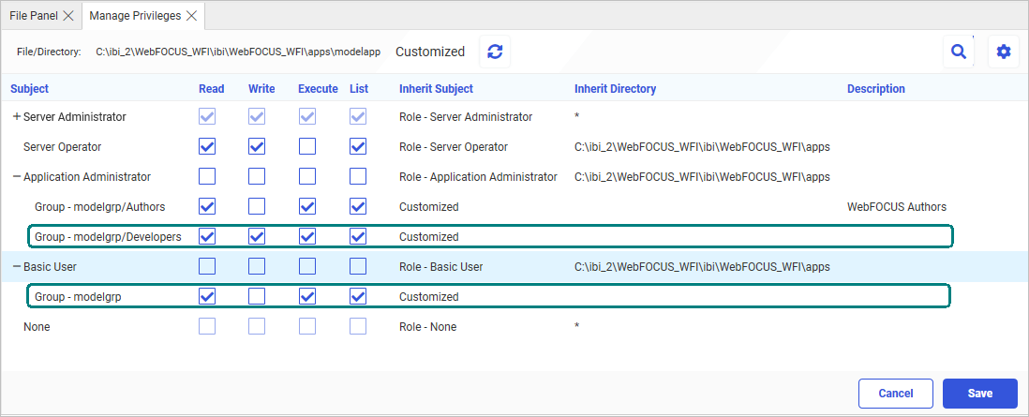Select the None subject row
The image size is (1029, 417).
pos(37,326)
